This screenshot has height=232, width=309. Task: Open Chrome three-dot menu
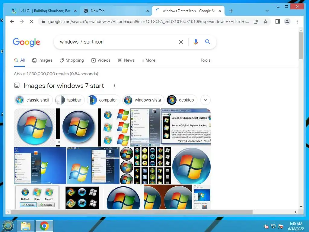297,21
